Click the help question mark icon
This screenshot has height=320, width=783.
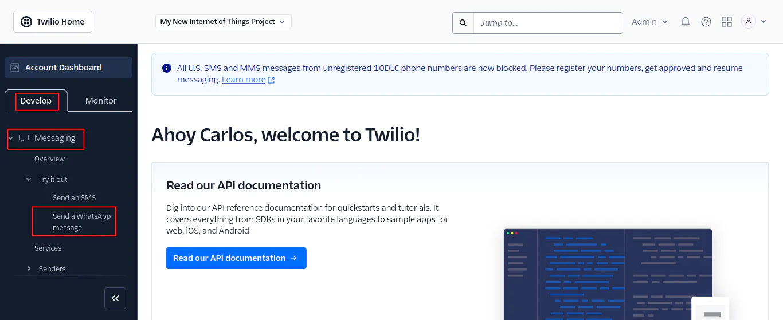[706, 22]
